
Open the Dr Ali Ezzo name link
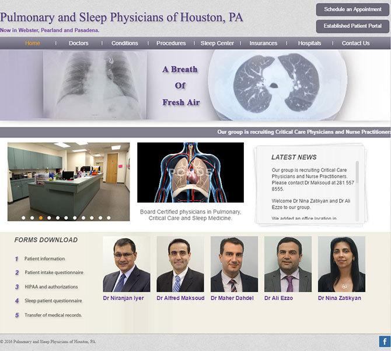pos(278,298)
